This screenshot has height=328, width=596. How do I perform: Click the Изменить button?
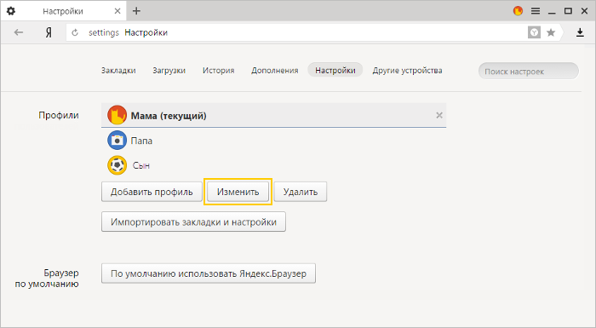pyautogui.click(x=238, y=192)
